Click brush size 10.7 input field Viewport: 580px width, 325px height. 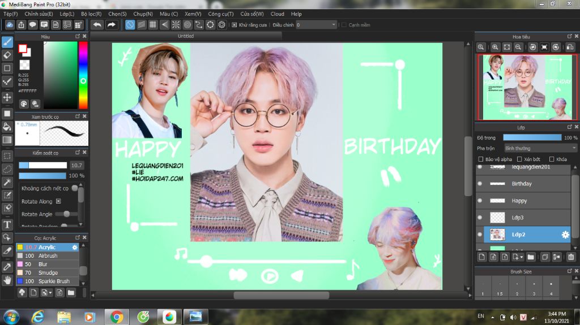point(76,165)
